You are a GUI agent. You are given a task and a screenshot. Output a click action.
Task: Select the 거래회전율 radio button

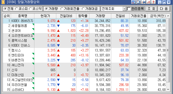coord(62,9)
